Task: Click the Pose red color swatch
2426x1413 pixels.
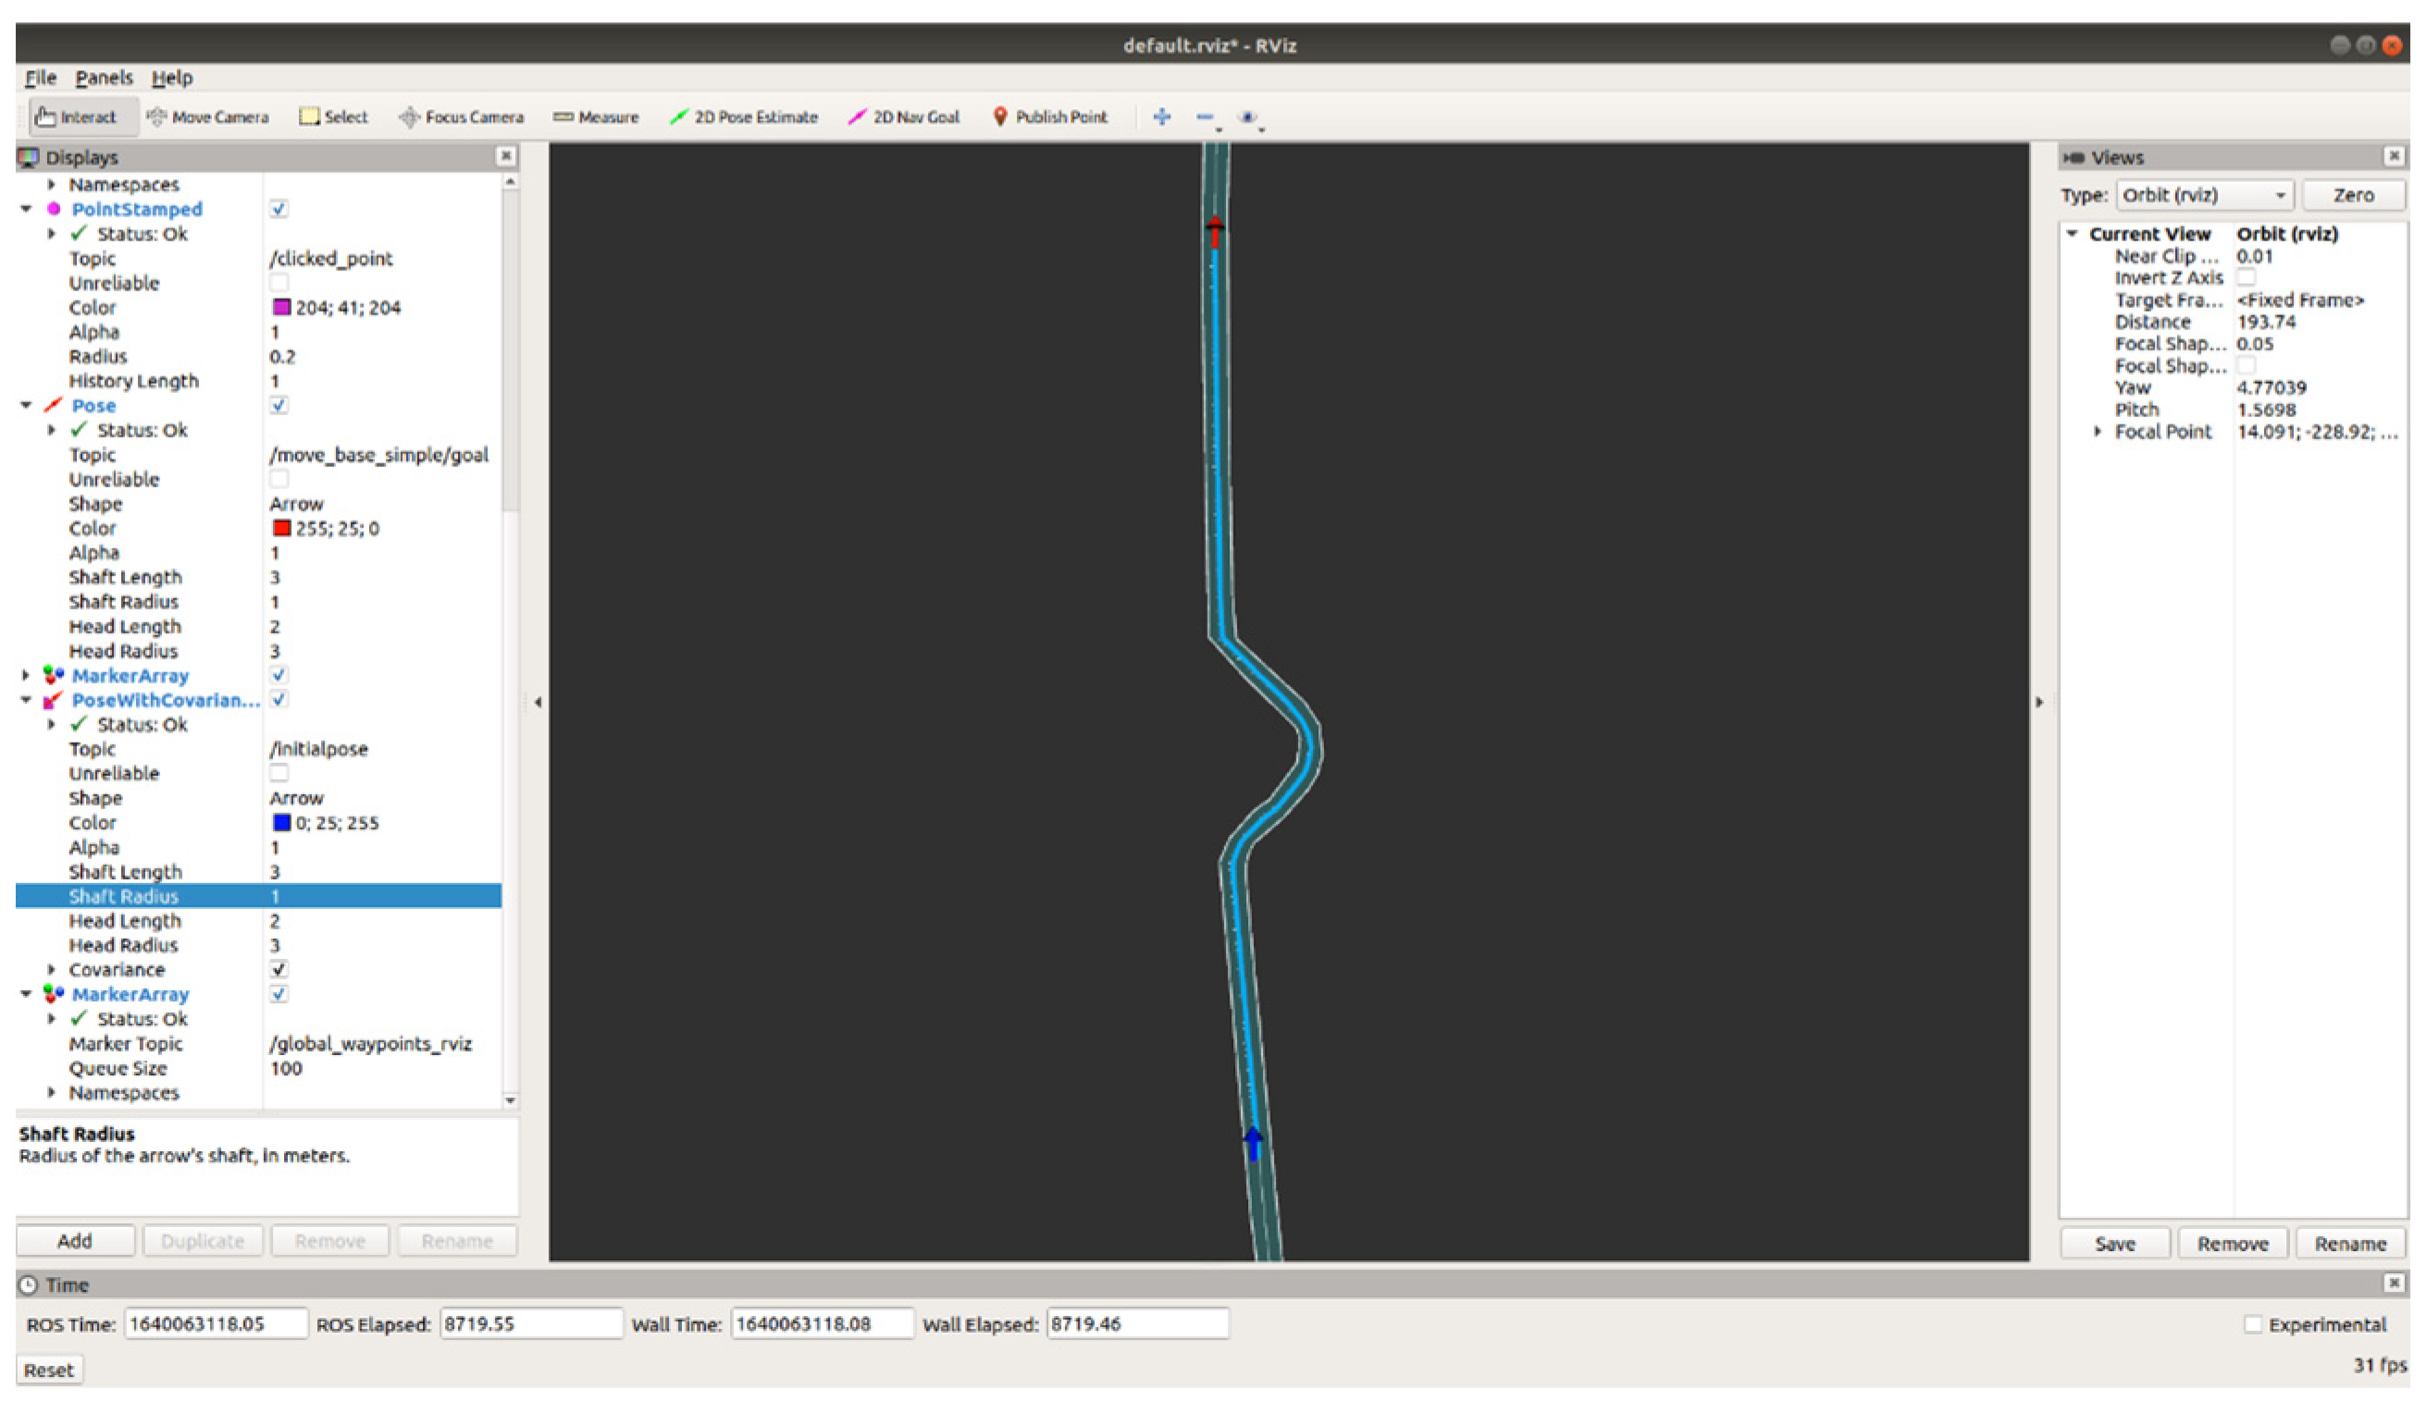Action: [x=281, y=528]
